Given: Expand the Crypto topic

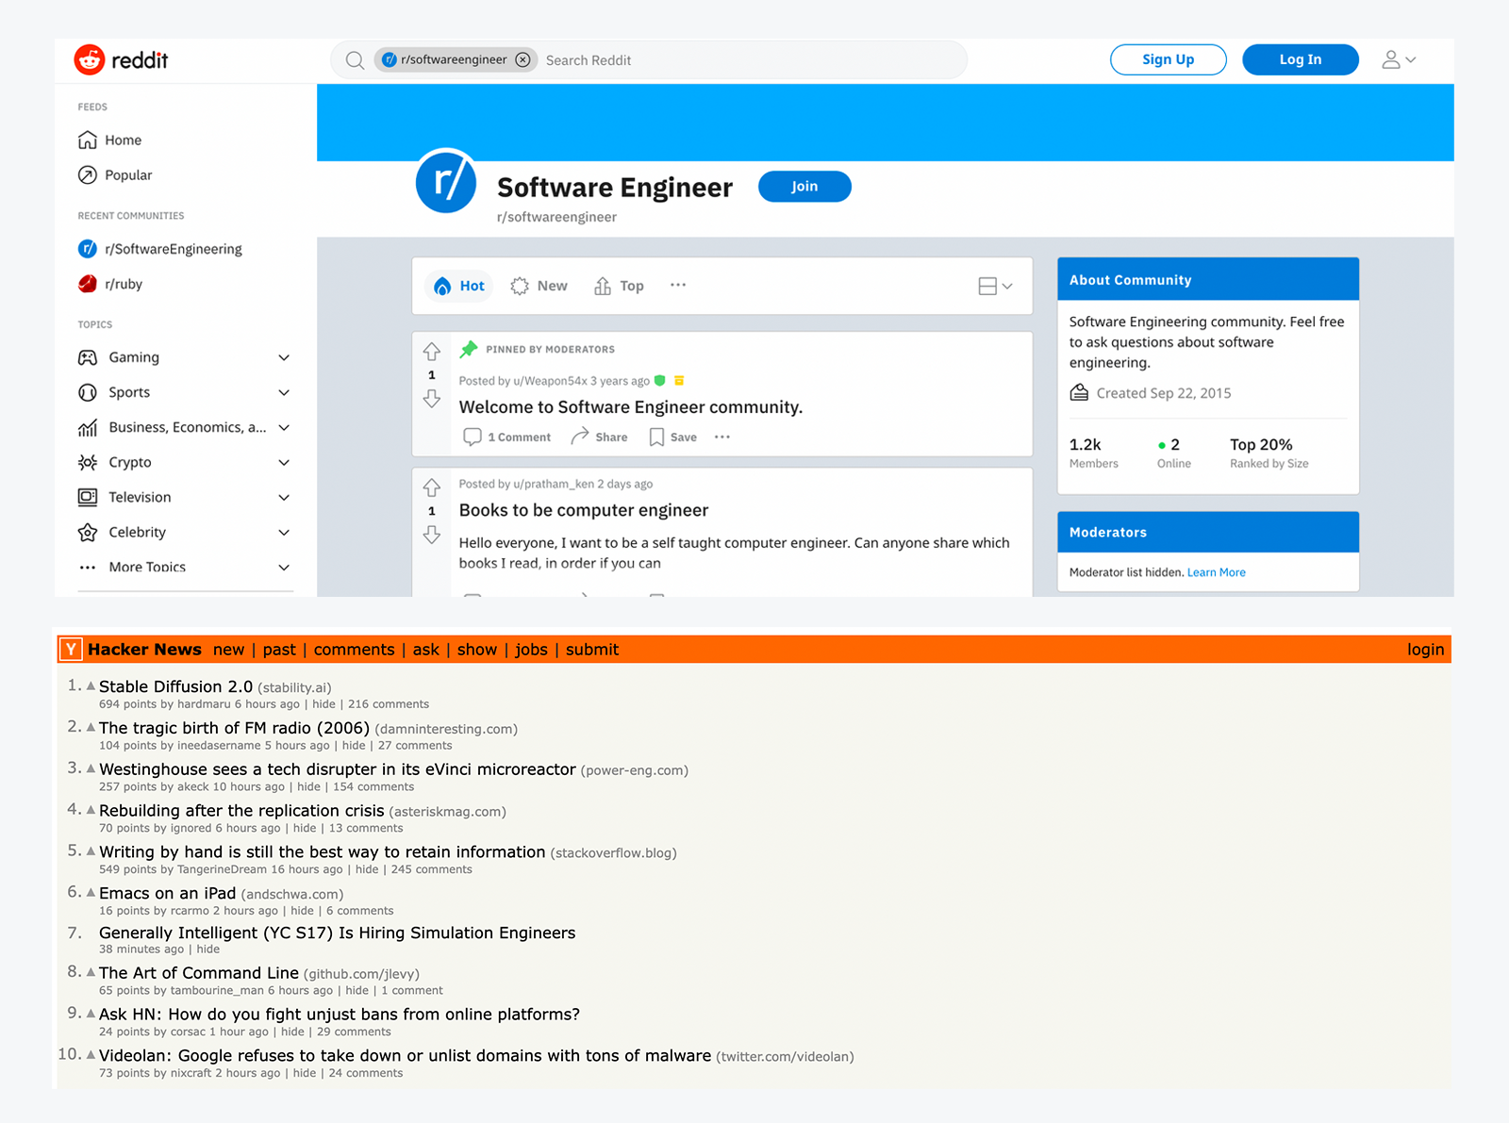Looking at the screenshot, I should 284,462.
